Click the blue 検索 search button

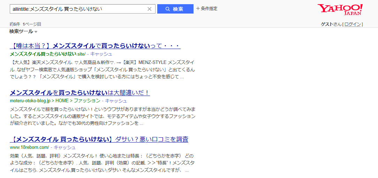point(175,9)
